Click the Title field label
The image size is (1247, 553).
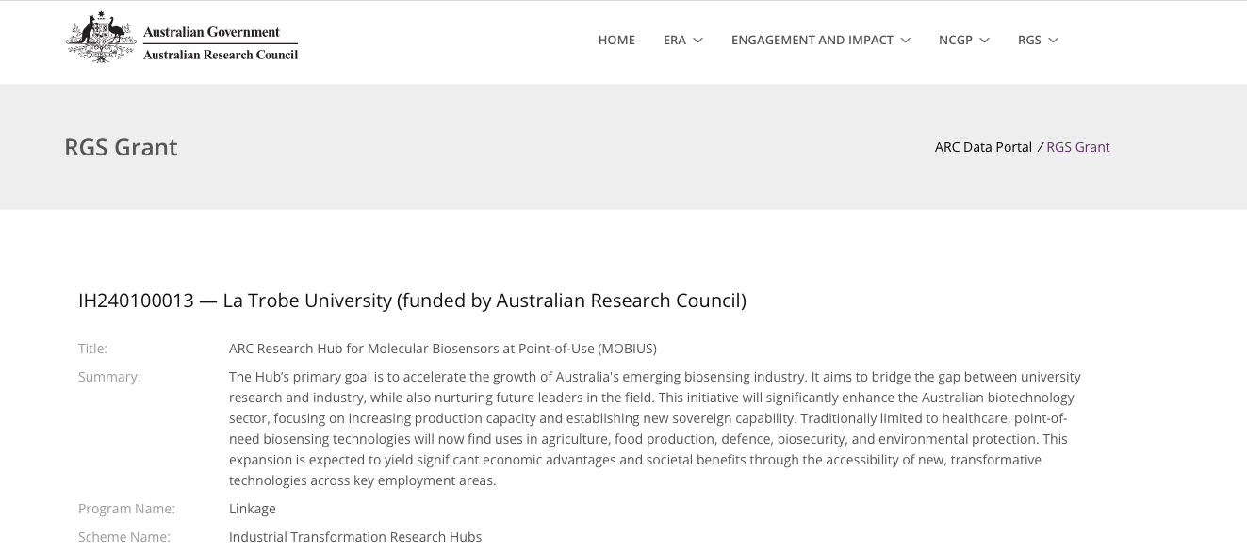point(92,349)
